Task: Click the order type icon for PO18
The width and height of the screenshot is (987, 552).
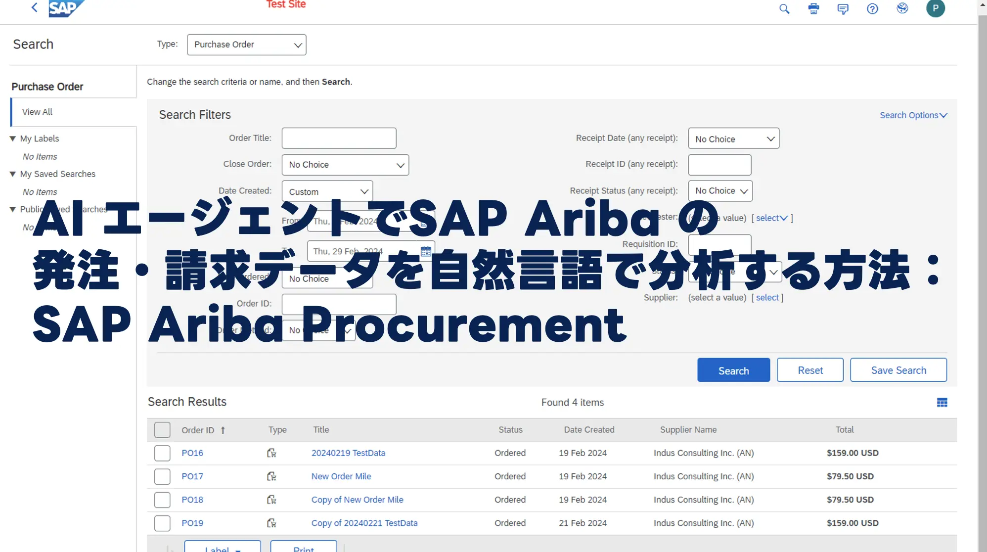Action: click(271, 500)
